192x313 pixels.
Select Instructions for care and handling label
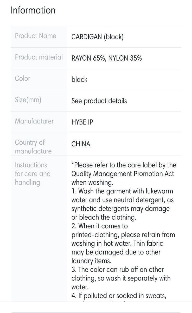tap(33, 174)
